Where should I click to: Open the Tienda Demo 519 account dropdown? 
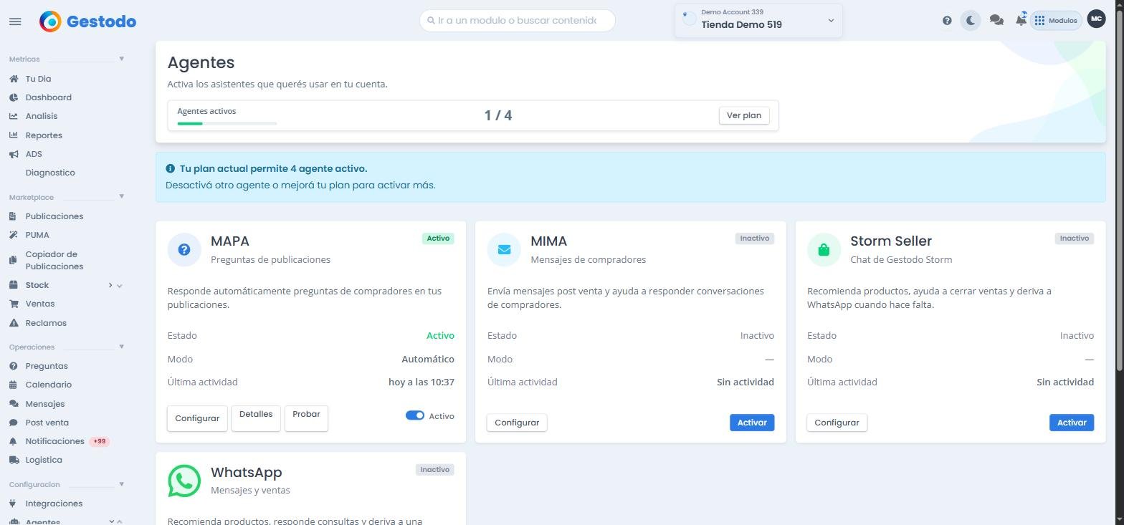pyautogui.click(x=758, y=21)
